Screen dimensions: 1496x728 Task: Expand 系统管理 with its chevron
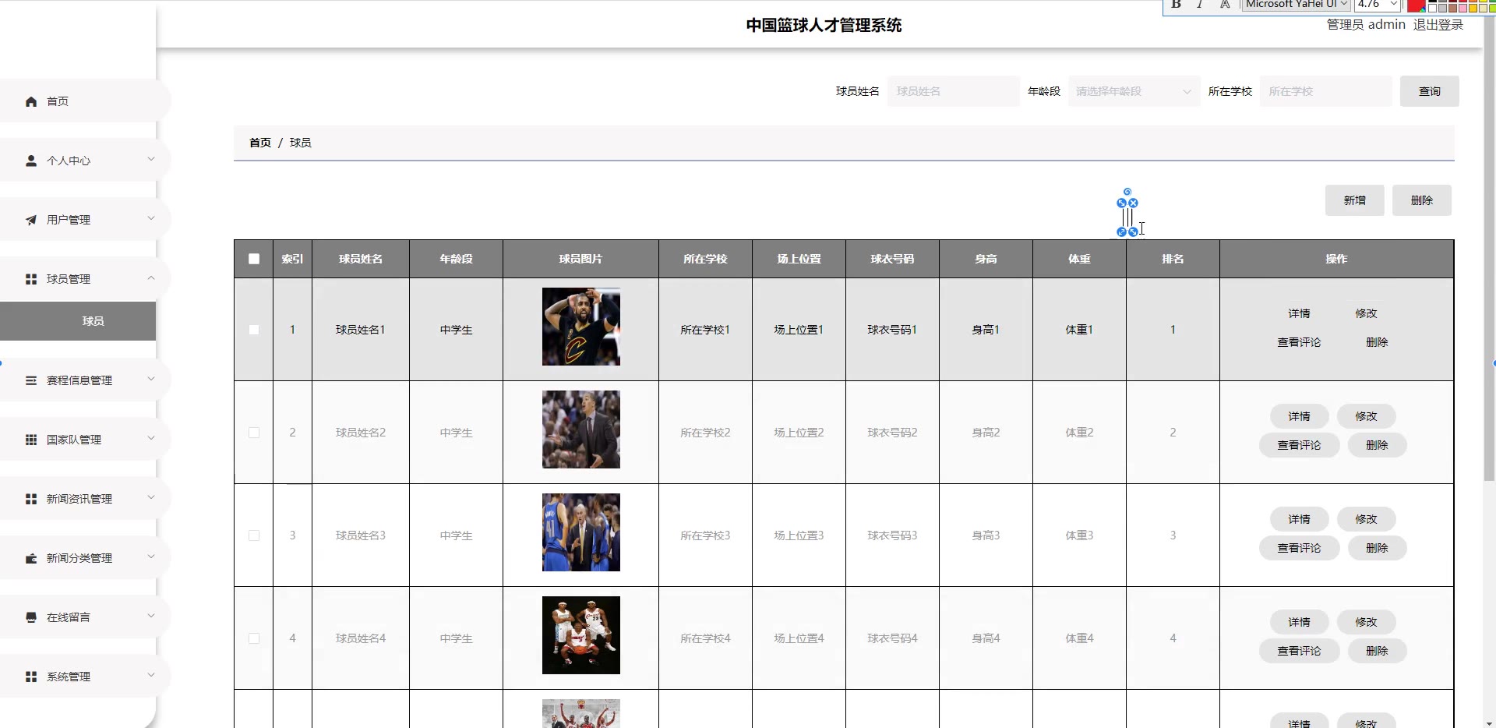[151, 676]
